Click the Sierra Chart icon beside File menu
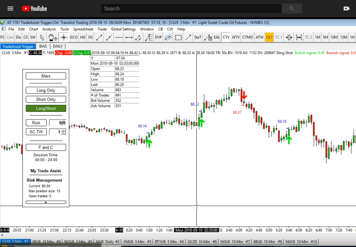 tap(3, 29)
